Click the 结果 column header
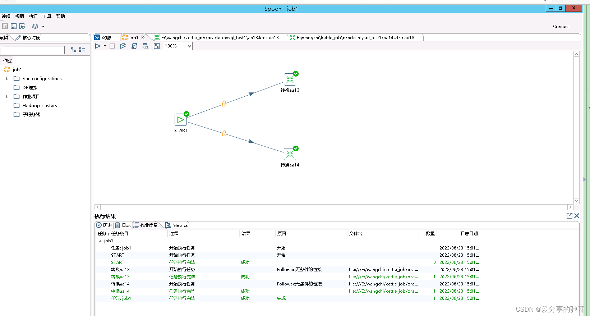590x316 pixels. (257, 234)
